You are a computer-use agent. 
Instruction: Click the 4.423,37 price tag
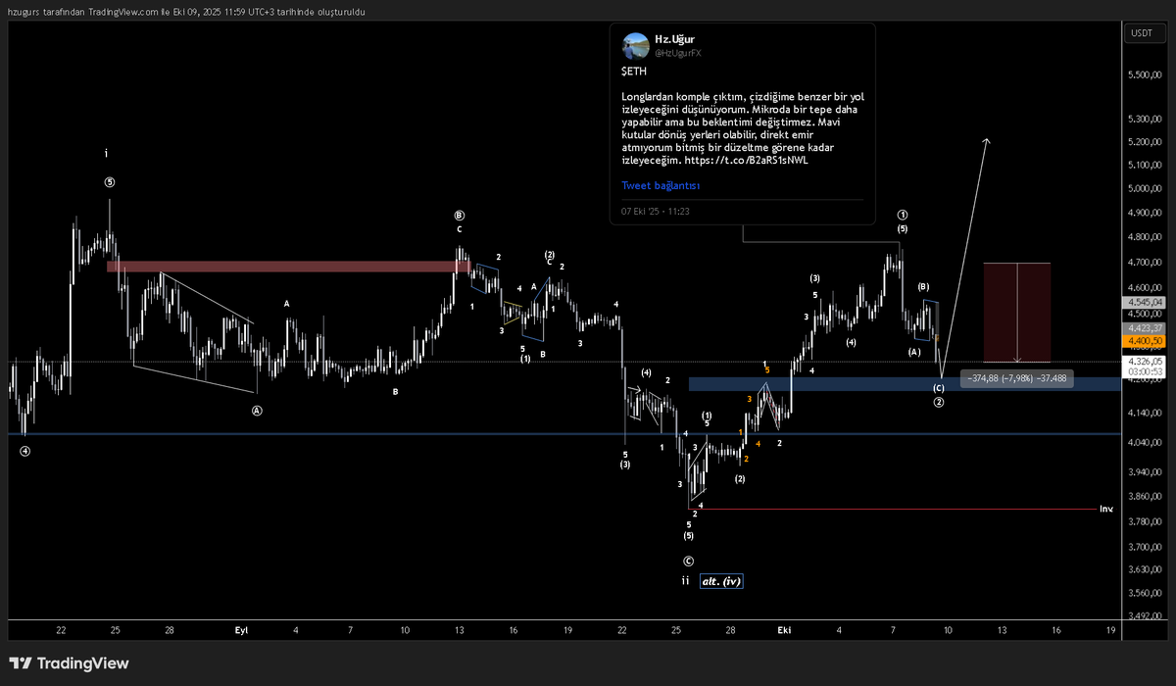click(1144, 327)
